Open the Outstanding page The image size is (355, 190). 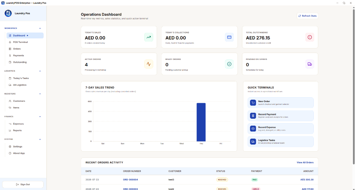click(x=25, y=62)
